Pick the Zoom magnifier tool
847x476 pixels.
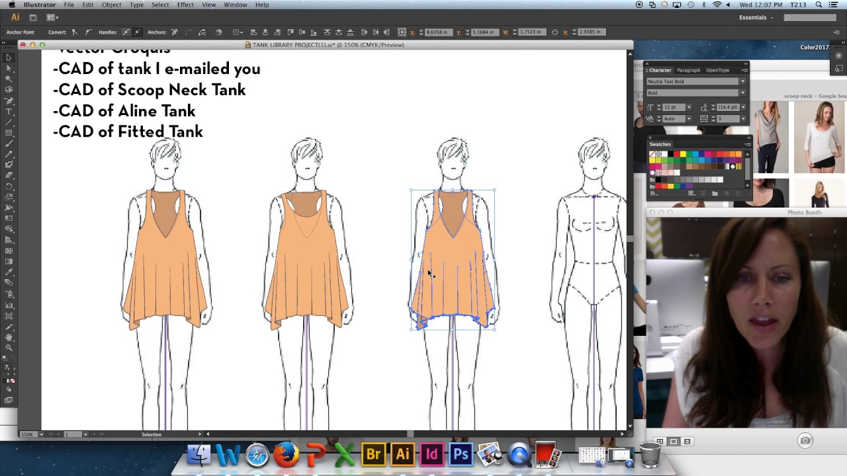point(9,348)
